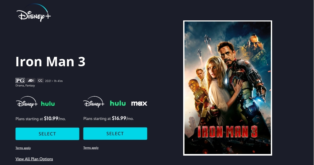The height and width of the screenshot is (165, 314).
Task: Click the Iron Man 3 movie poster
Action: point(228,88)
